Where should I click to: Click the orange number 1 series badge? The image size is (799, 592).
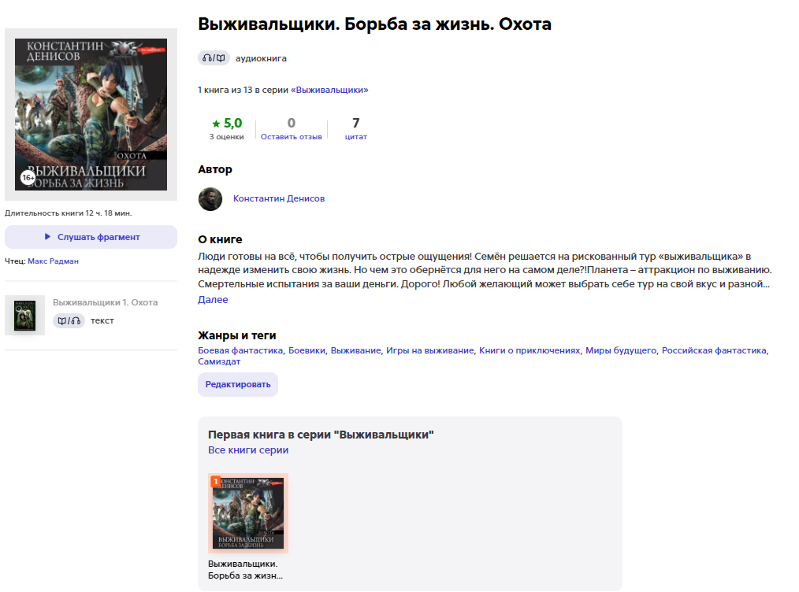(x=216, y=480)
